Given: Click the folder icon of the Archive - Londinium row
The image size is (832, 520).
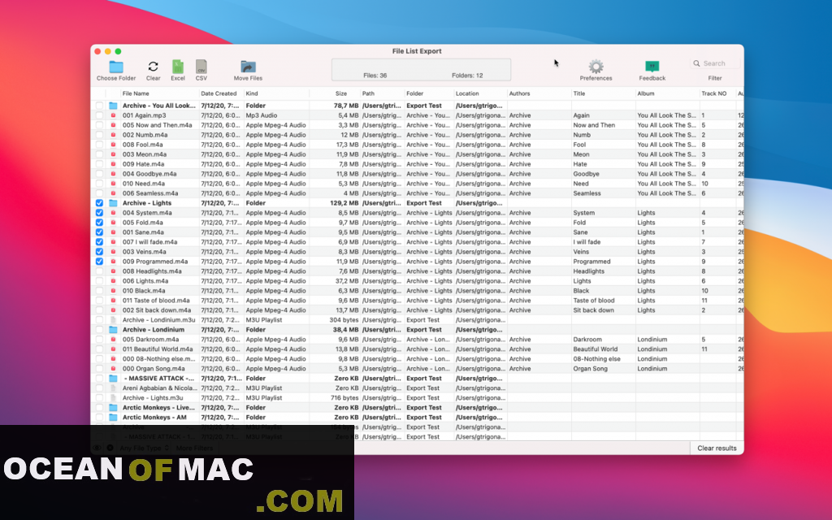Looking at the screenshot, I should [x=113, y=330].
